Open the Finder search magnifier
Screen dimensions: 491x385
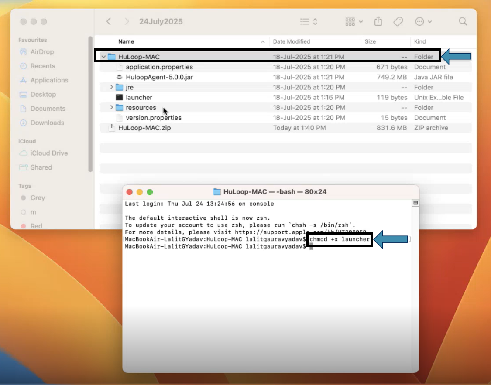tap(463, 21)
